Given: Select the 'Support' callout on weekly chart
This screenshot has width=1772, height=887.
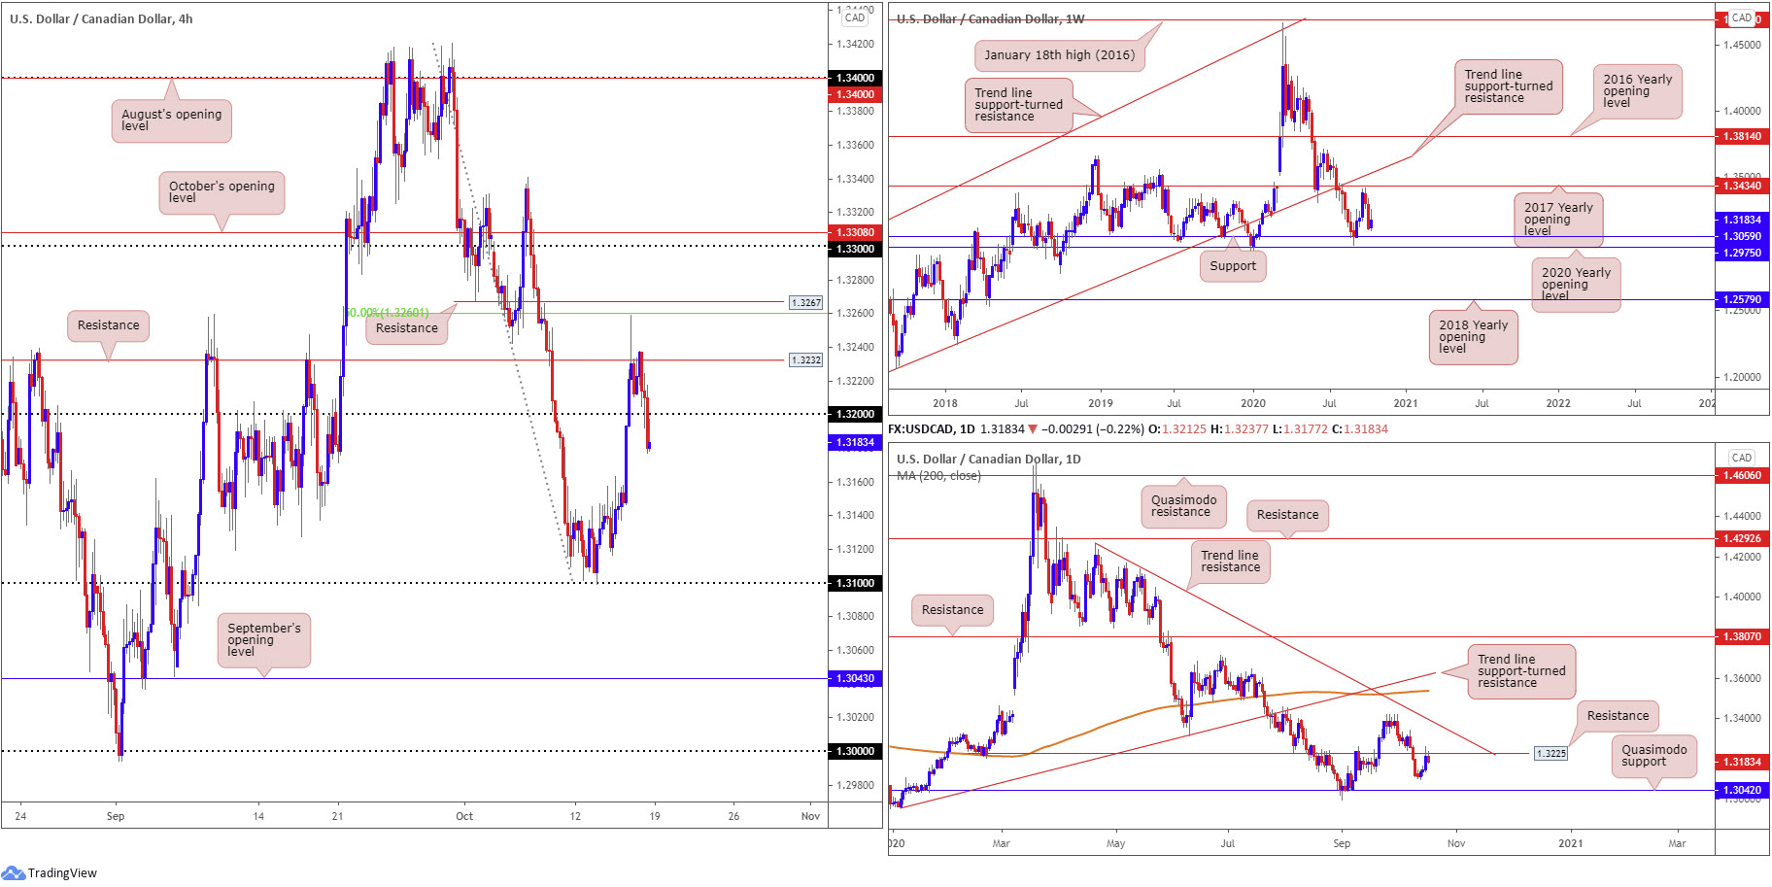Looking at the screenshot, I should click(x=1233, y=265).
